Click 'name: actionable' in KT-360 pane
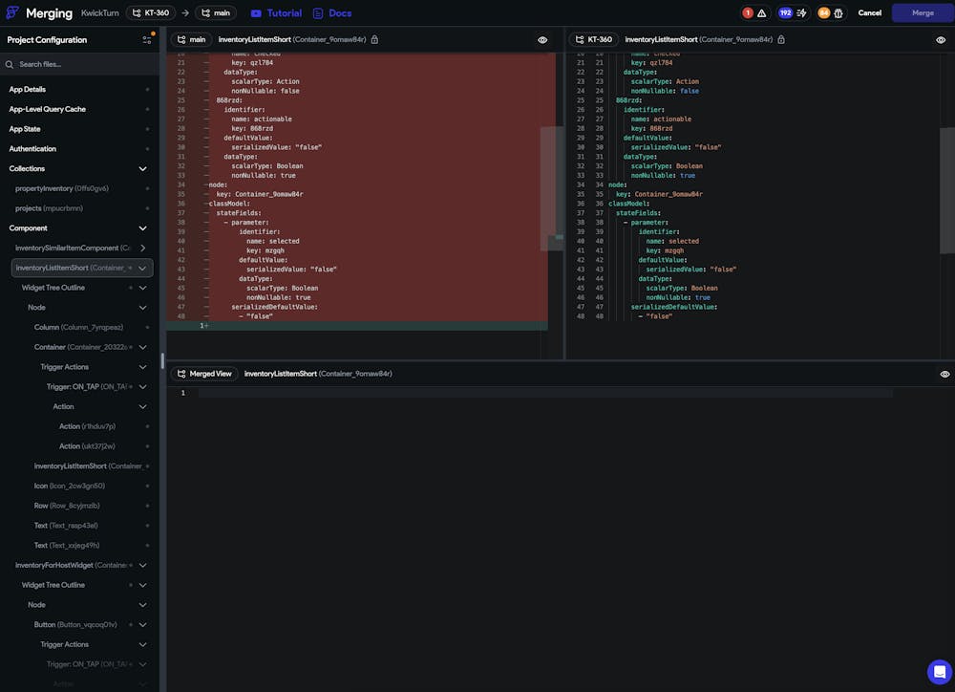 click(661, 119)
